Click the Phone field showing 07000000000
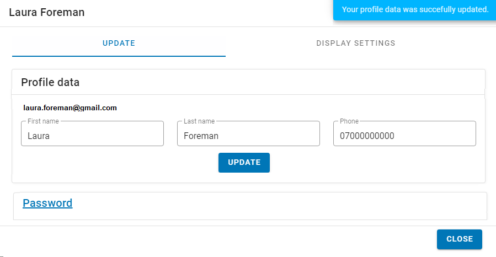 (404, 136)
